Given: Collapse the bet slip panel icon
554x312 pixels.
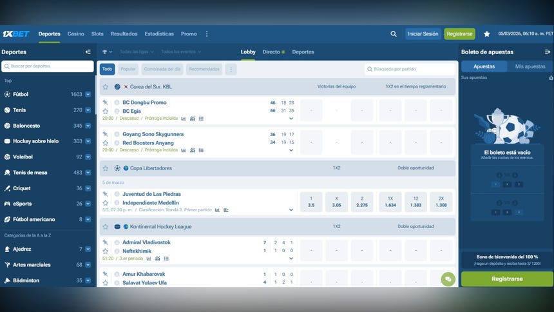Looking at the screenshot, I should (548, 52).
